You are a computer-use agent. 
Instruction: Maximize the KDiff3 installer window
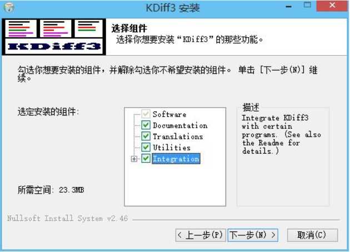(x=307, y=6)
